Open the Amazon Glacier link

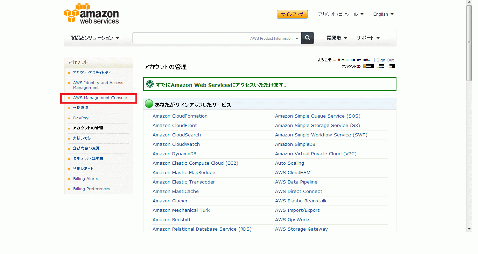click(x=170, y=201)
